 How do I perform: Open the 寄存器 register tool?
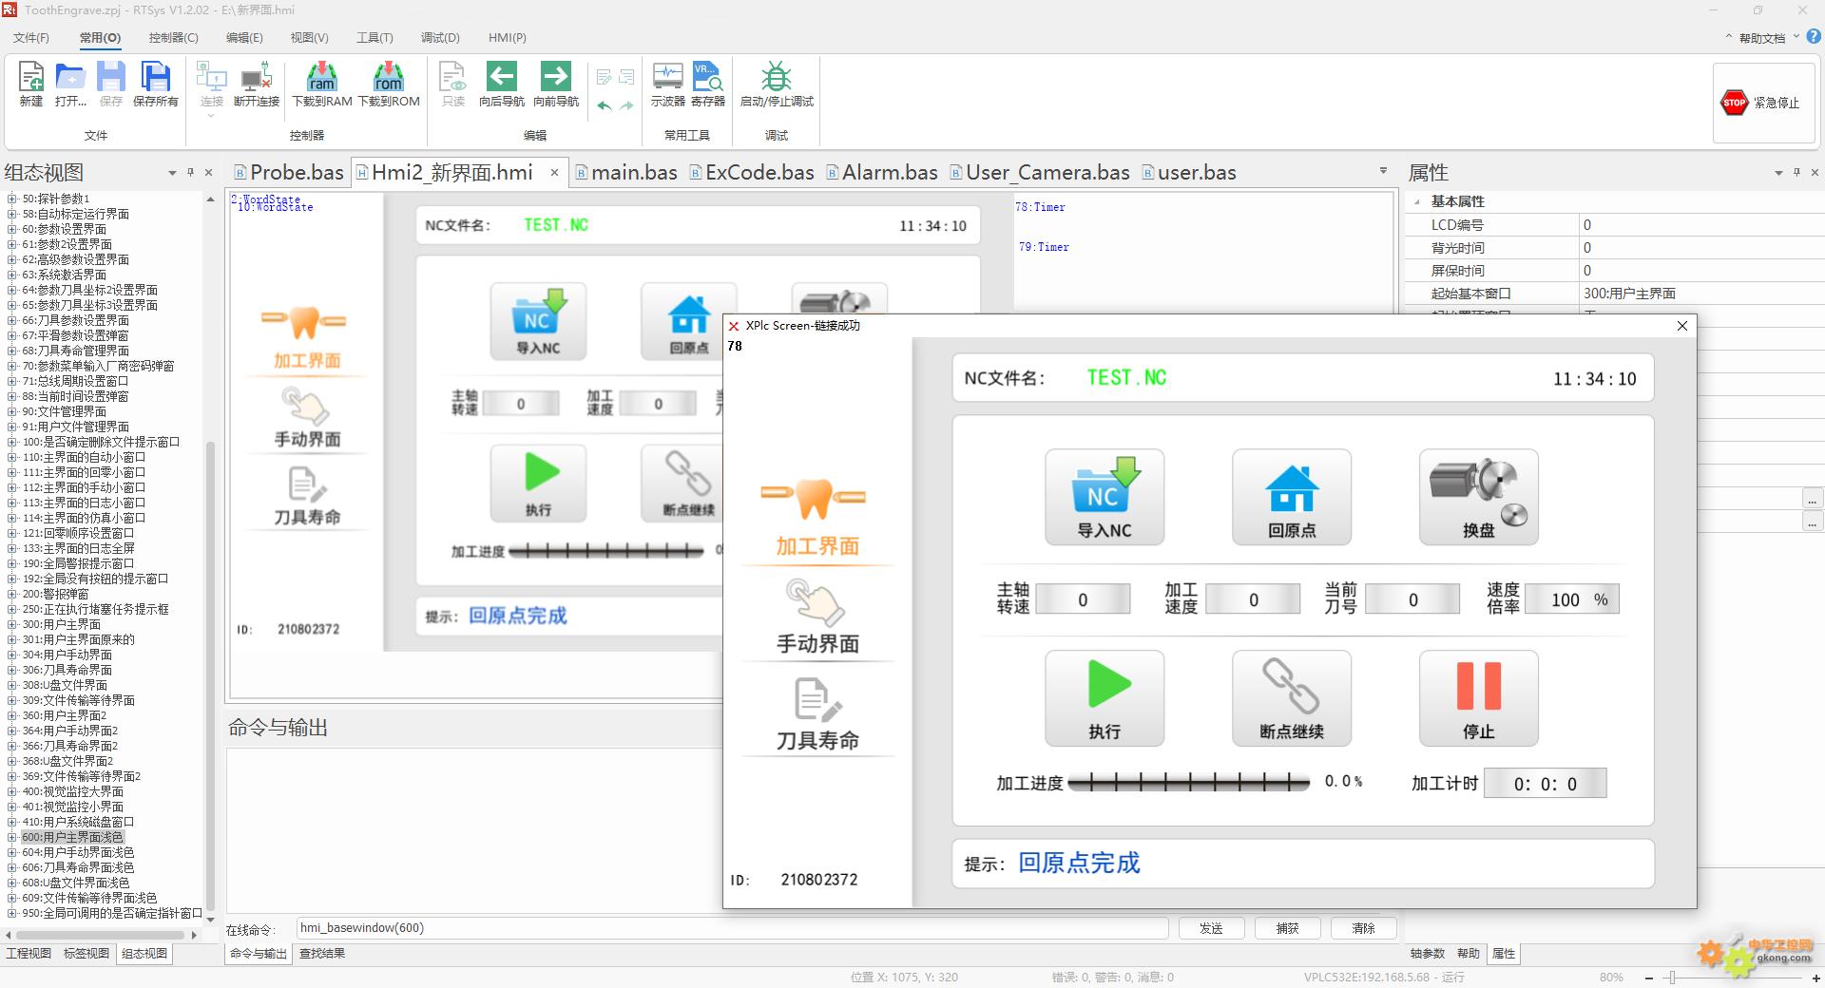(x=707, y=84)
